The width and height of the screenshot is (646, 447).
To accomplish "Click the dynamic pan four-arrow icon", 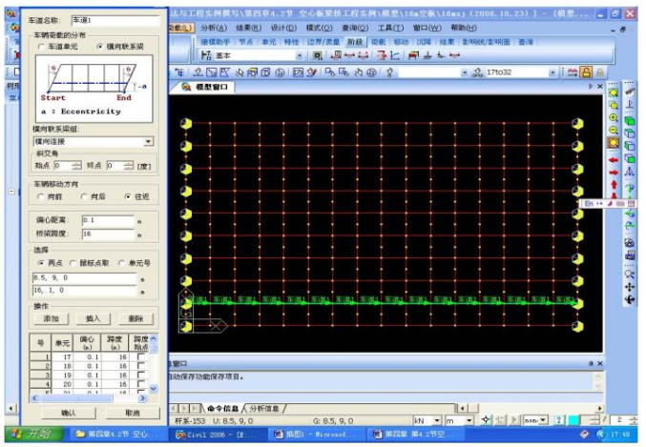I will [630, 287].
